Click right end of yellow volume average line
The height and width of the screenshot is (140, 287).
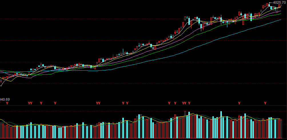281,119
